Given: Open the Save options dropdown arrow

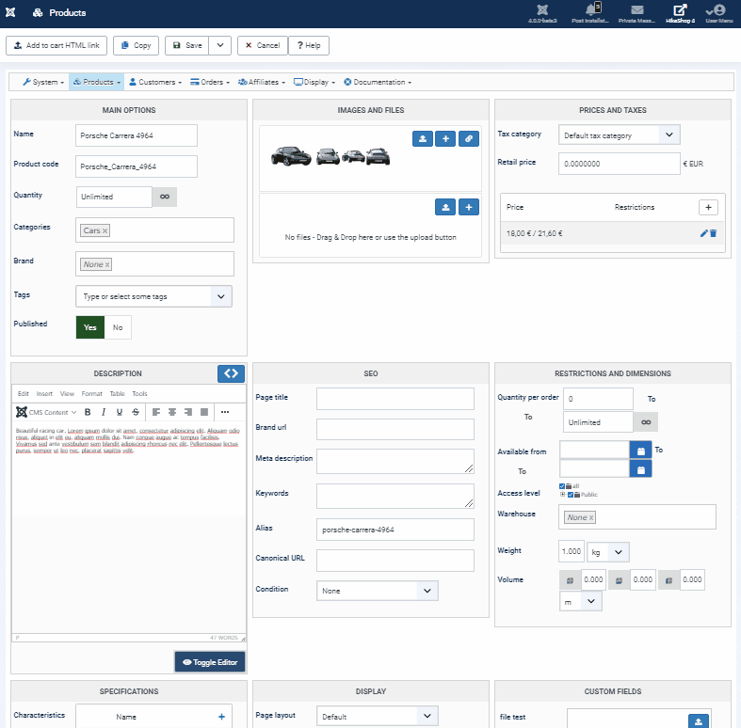Looking at the screenshot, I should (219, 45).
